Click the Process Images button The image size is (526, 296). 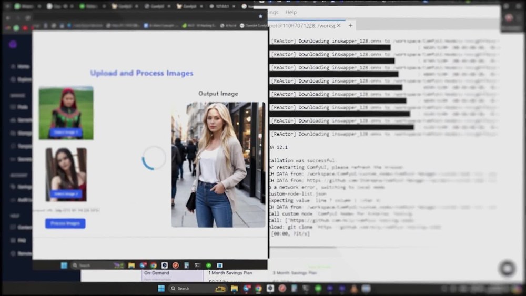point(65,223)
